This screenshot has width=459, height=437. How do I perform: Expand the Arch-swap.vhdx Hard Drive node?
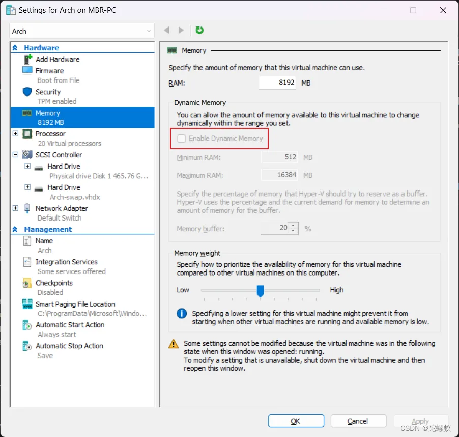[x=27, y=187]
